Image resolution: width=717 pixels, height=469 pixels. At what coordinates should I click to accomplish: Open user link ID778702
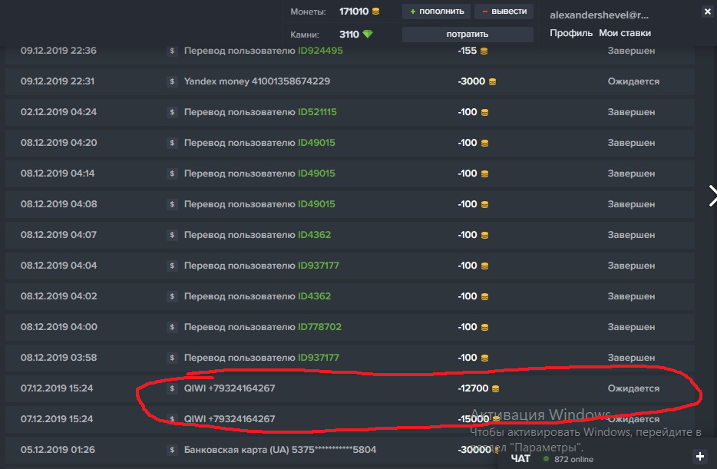pos(319,327)
